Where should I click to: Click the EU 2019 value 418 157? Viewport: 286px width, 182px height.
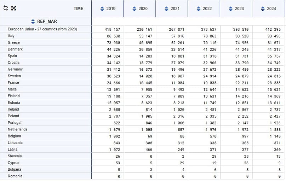pyautogui.click(x=112, y=29)
